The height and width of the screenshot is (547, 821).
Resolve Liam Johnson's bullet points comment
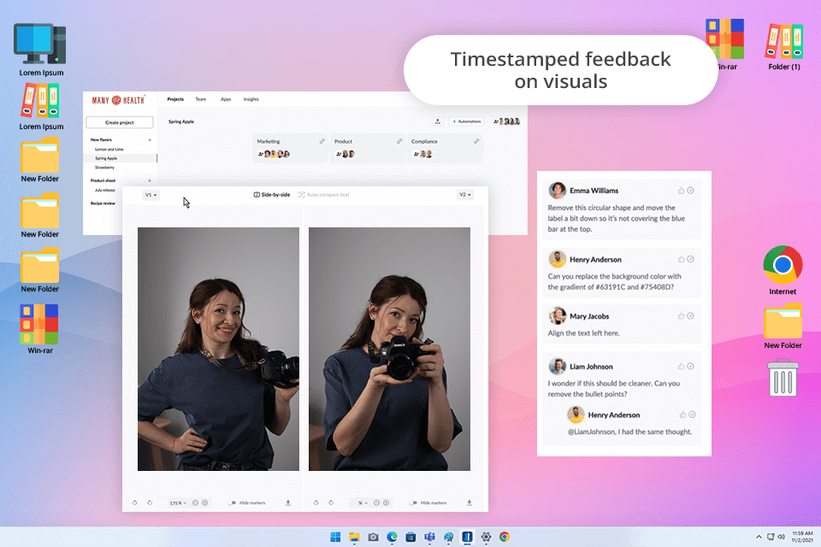point(691,366)
